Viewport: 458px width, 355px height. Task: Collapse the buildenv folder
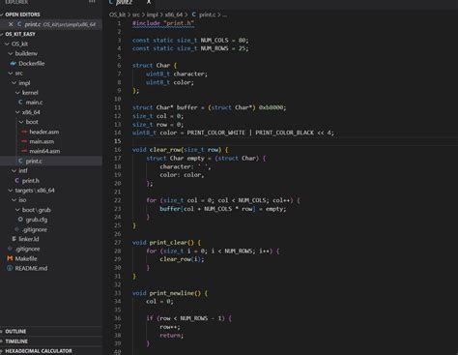coord(11,53)
